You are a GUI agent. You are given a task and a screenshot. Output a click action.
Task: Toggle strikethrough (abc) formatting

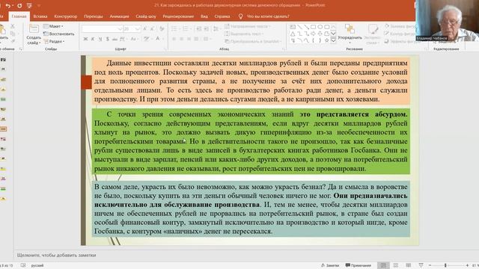115,39
